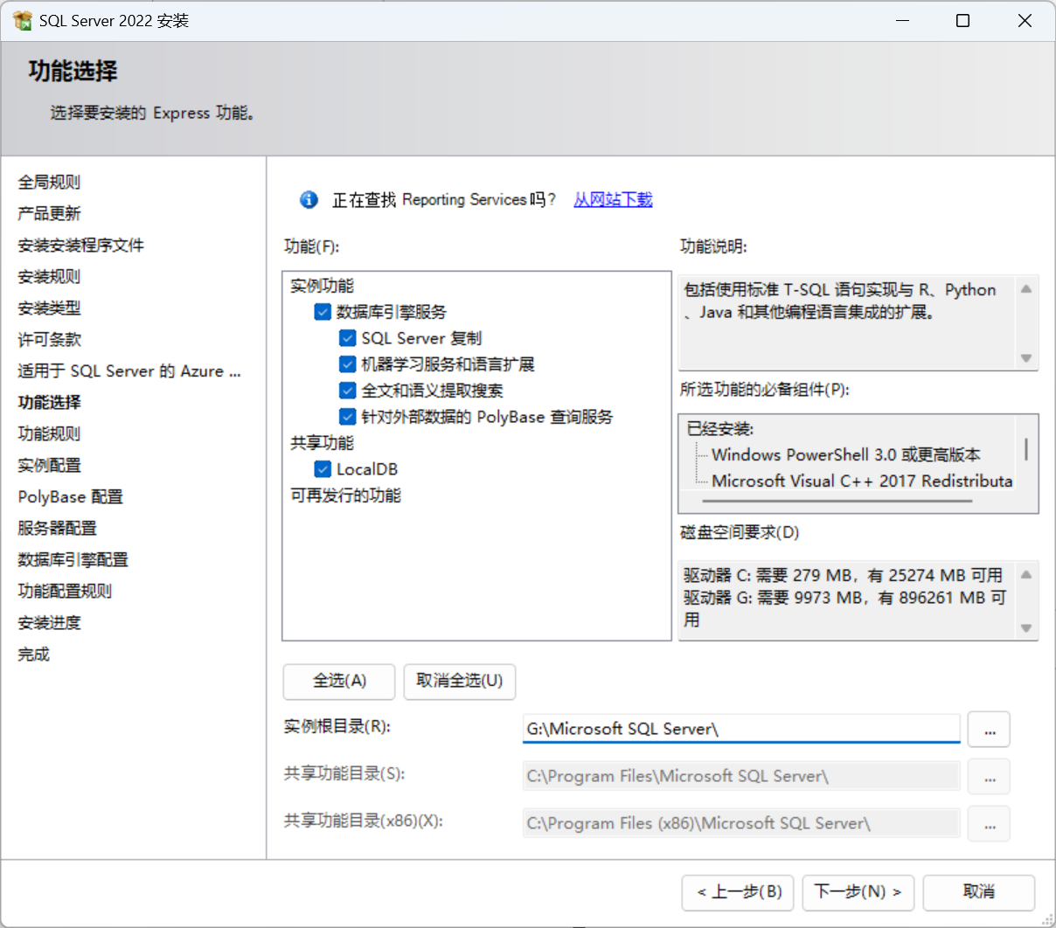
Task: Select the 安装安装程序文件 step in sidebar
Action: [x=81, y=245]
